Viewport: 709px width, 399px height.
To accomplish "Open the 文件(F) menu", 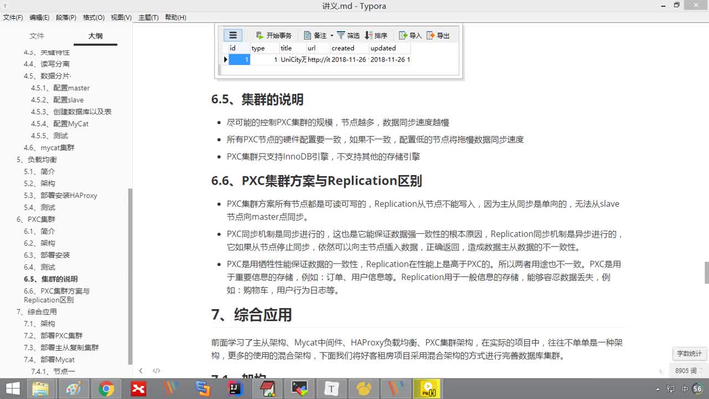I will click(13, 17).
